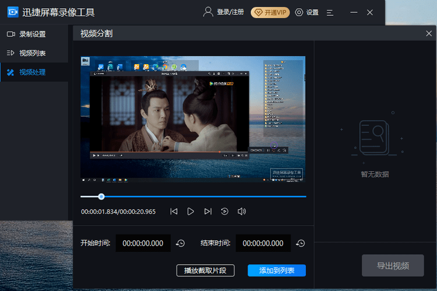Set end time with the clock icon
Screen dimensions: 437x291
point(301,243)
